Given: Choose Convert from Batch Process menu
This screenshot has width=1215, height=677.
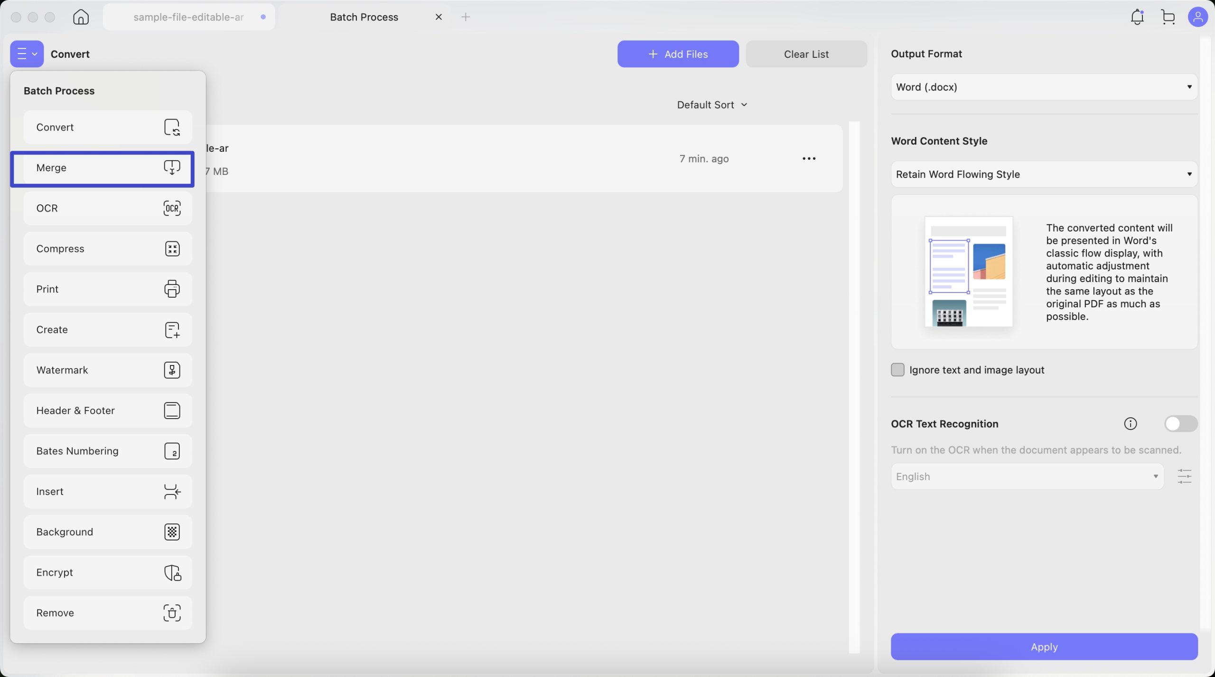Looking at the screenshot, I should point(108,127).
